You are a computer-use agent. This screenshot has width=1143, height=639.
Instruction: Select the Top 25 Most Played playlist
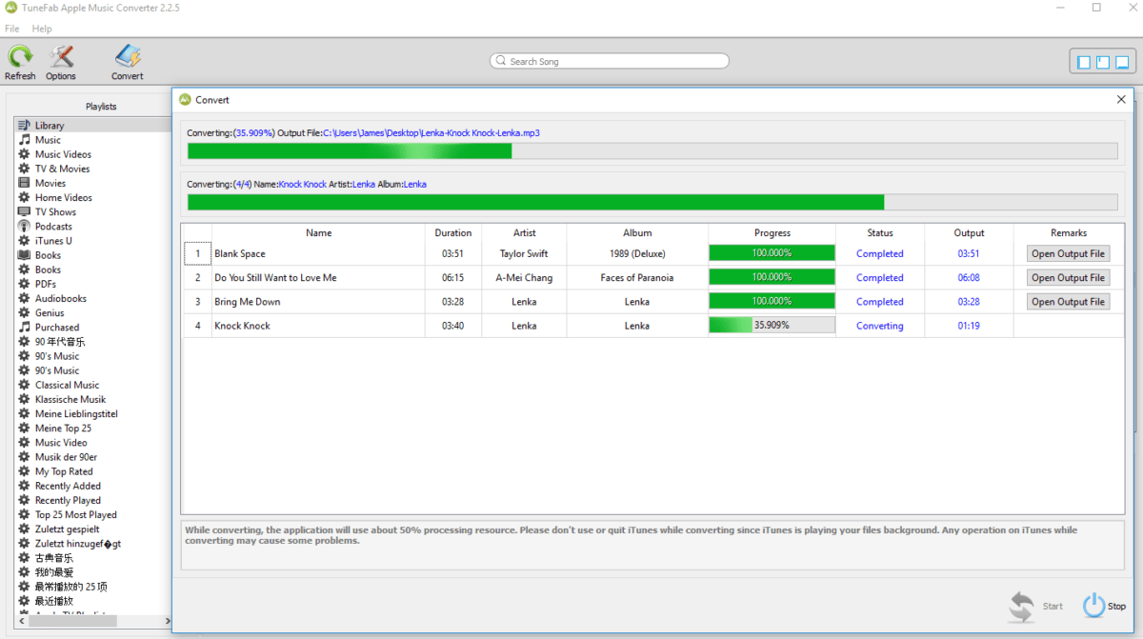point(76,514)
